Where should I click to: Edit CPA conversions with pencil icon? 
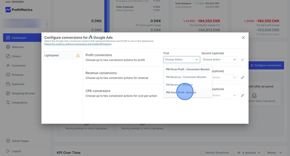coord(242,95)
